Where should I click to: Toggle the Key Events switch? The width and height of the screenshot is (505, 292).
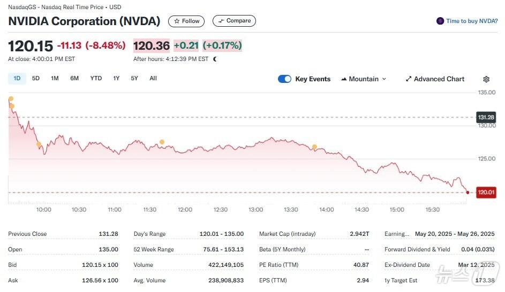284,79
